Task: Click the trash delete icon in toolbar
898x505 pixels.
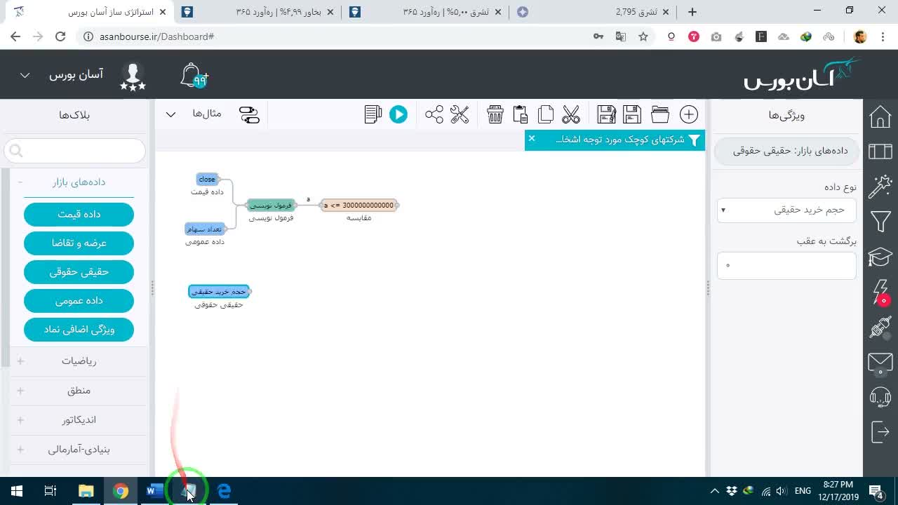Action: [x=495, y=114]
